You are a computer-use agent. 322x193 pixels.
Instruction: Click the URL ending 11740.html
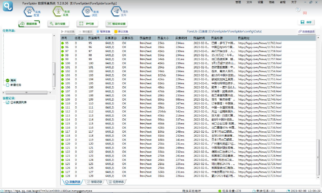pos(260,116)
